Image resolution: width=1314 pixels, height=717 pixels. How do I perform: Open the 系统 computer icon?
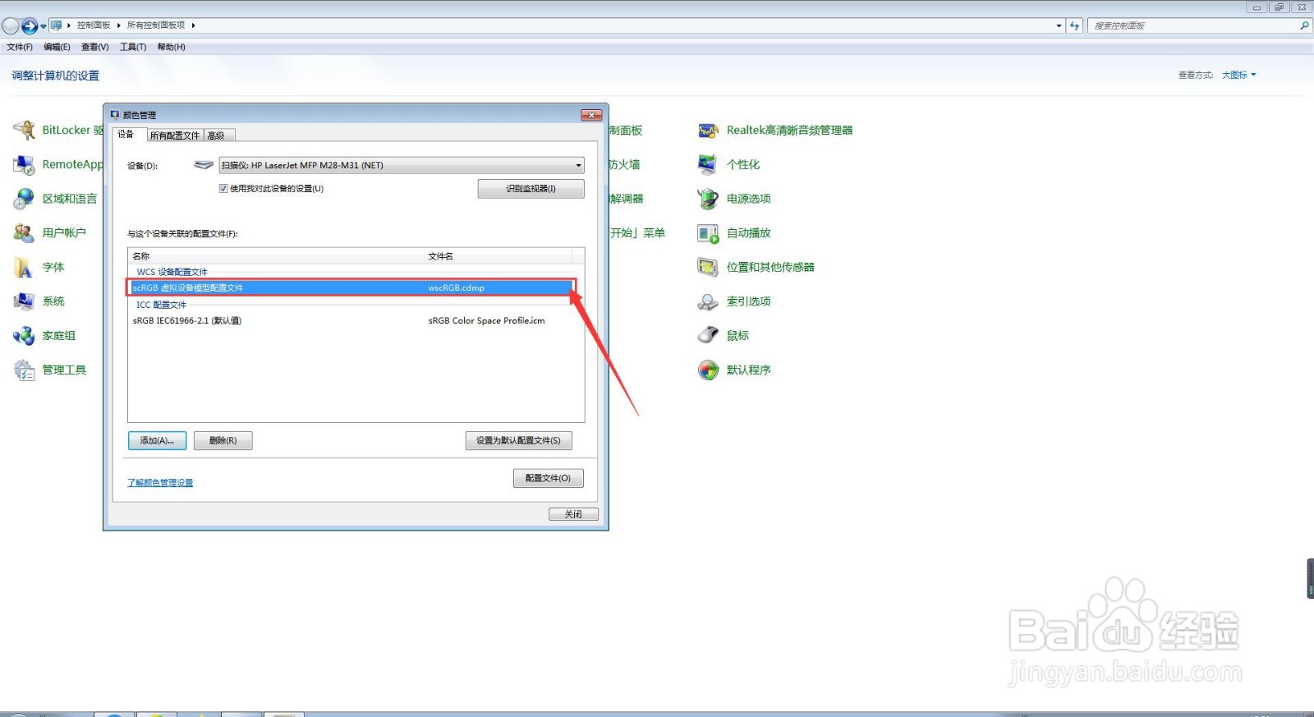coord(25,301)
